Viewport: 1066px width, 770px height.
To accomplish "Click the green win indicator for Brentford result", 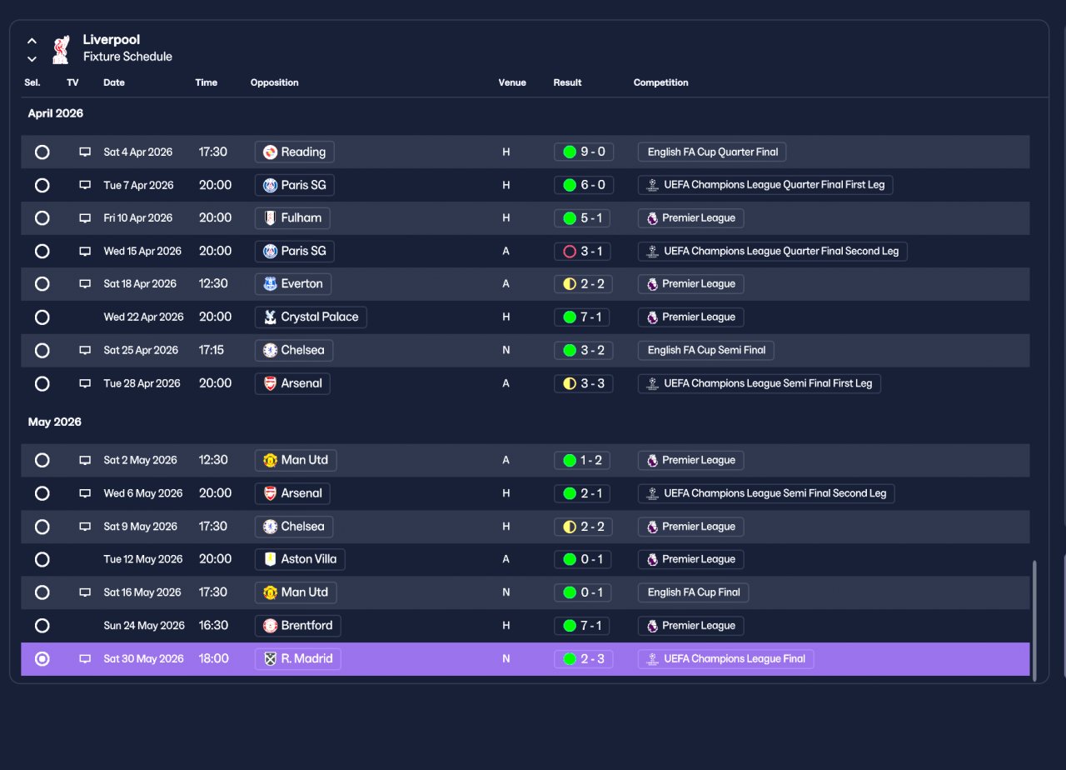I will point(570,626).
